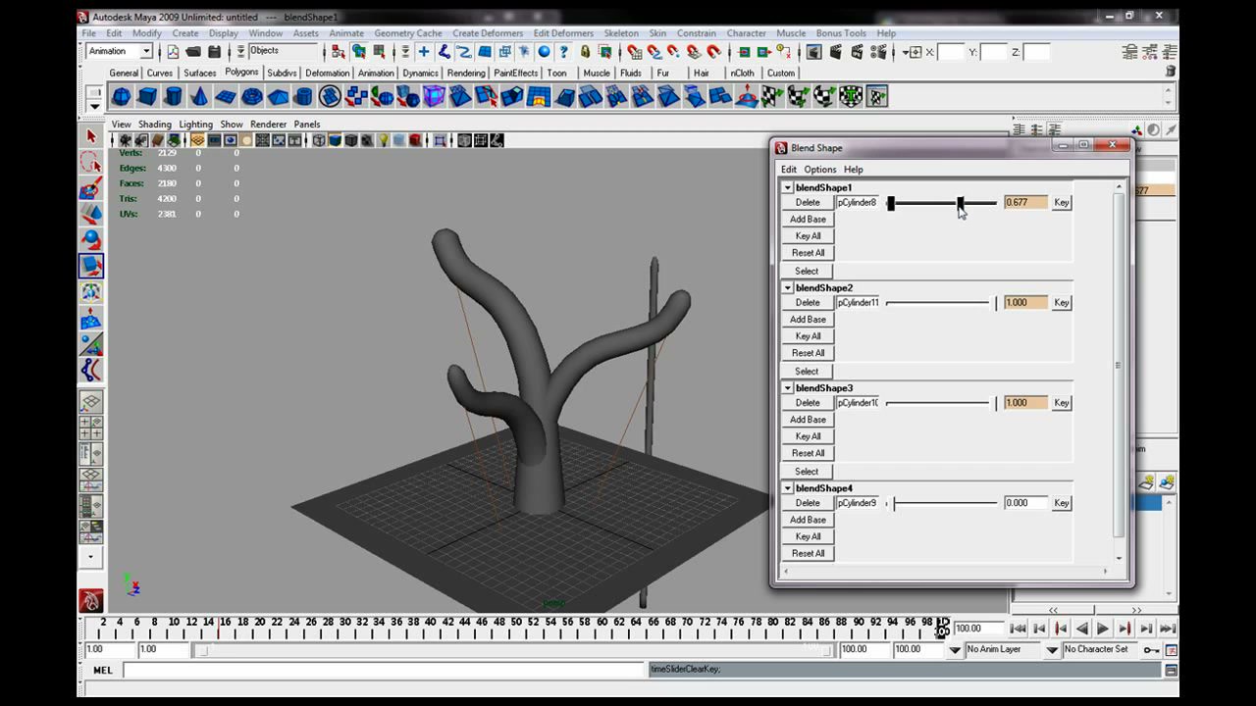The image size is (1256, 706).
Task: Toggle Snap to points icon
Action: (673, 52)
